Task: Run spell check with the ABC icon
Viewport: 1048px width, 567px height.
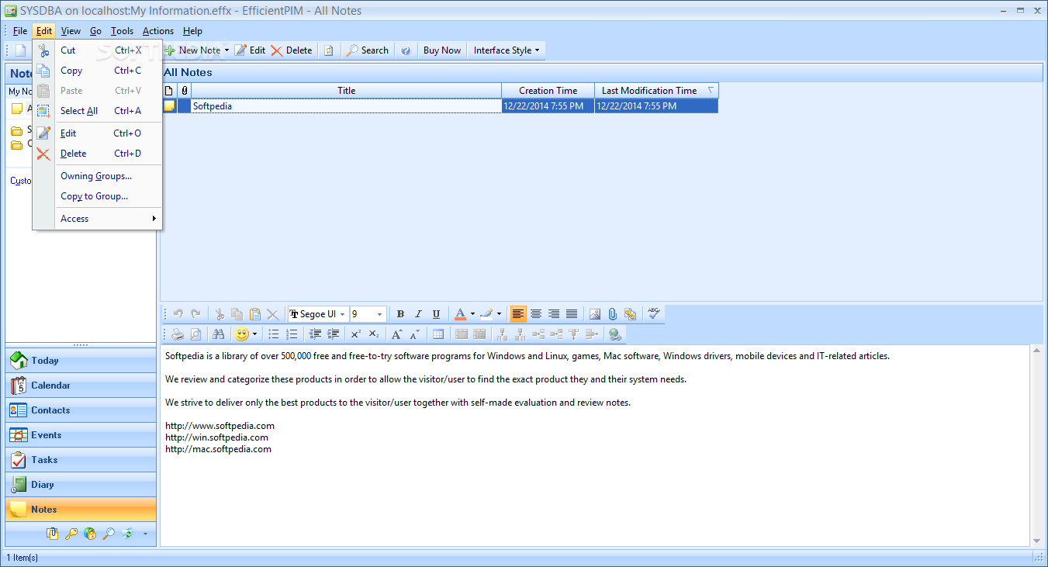Action: pyautogui.click(x=654, y=313)
